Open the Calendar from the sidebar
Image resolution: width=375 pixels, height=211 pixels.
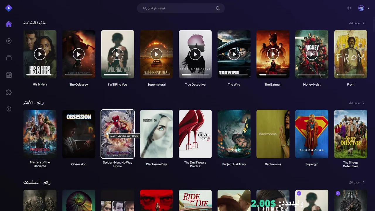(9, 75)
